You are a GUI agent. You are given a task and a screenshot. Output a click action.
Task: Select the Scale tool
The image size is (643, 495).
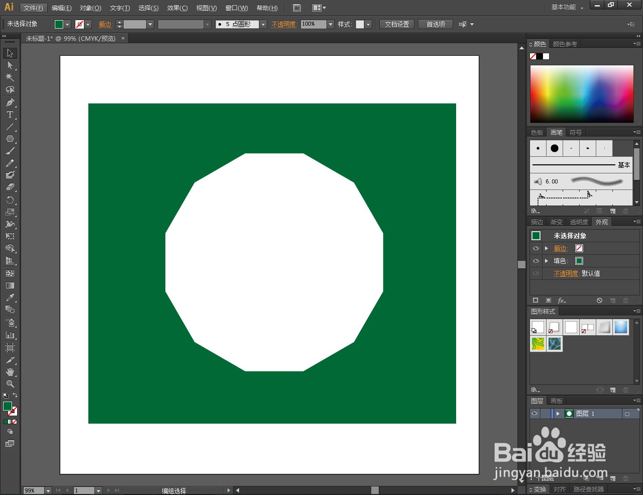tap(10, 212)
